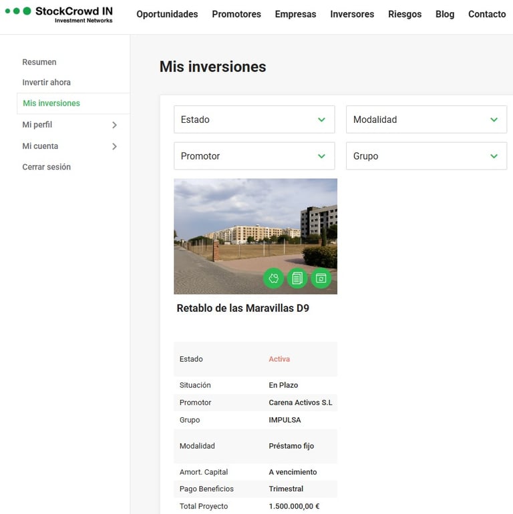This screenshot has height=514, width=513.
Task: Click the Situación row label
Action: pos(195,385)
